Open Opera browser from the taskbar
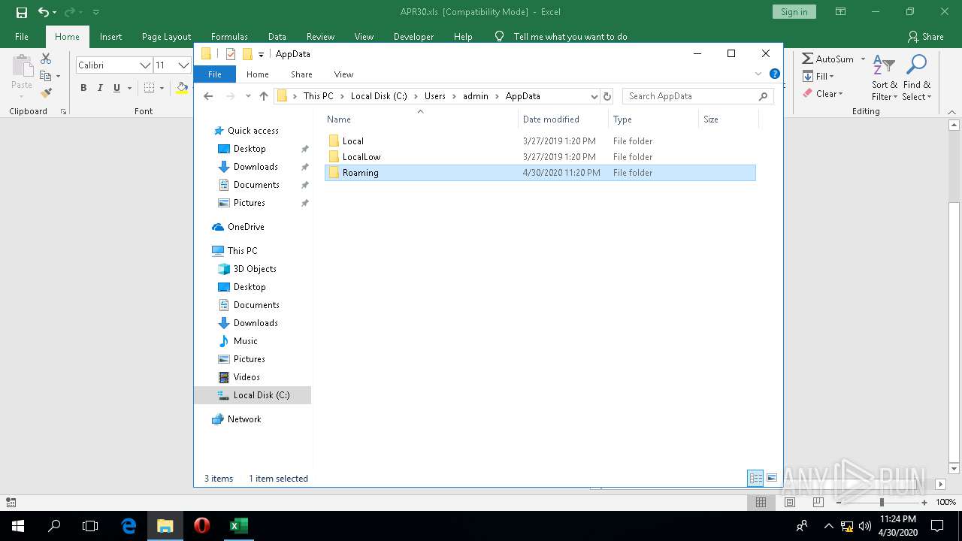 pos(201,526)
